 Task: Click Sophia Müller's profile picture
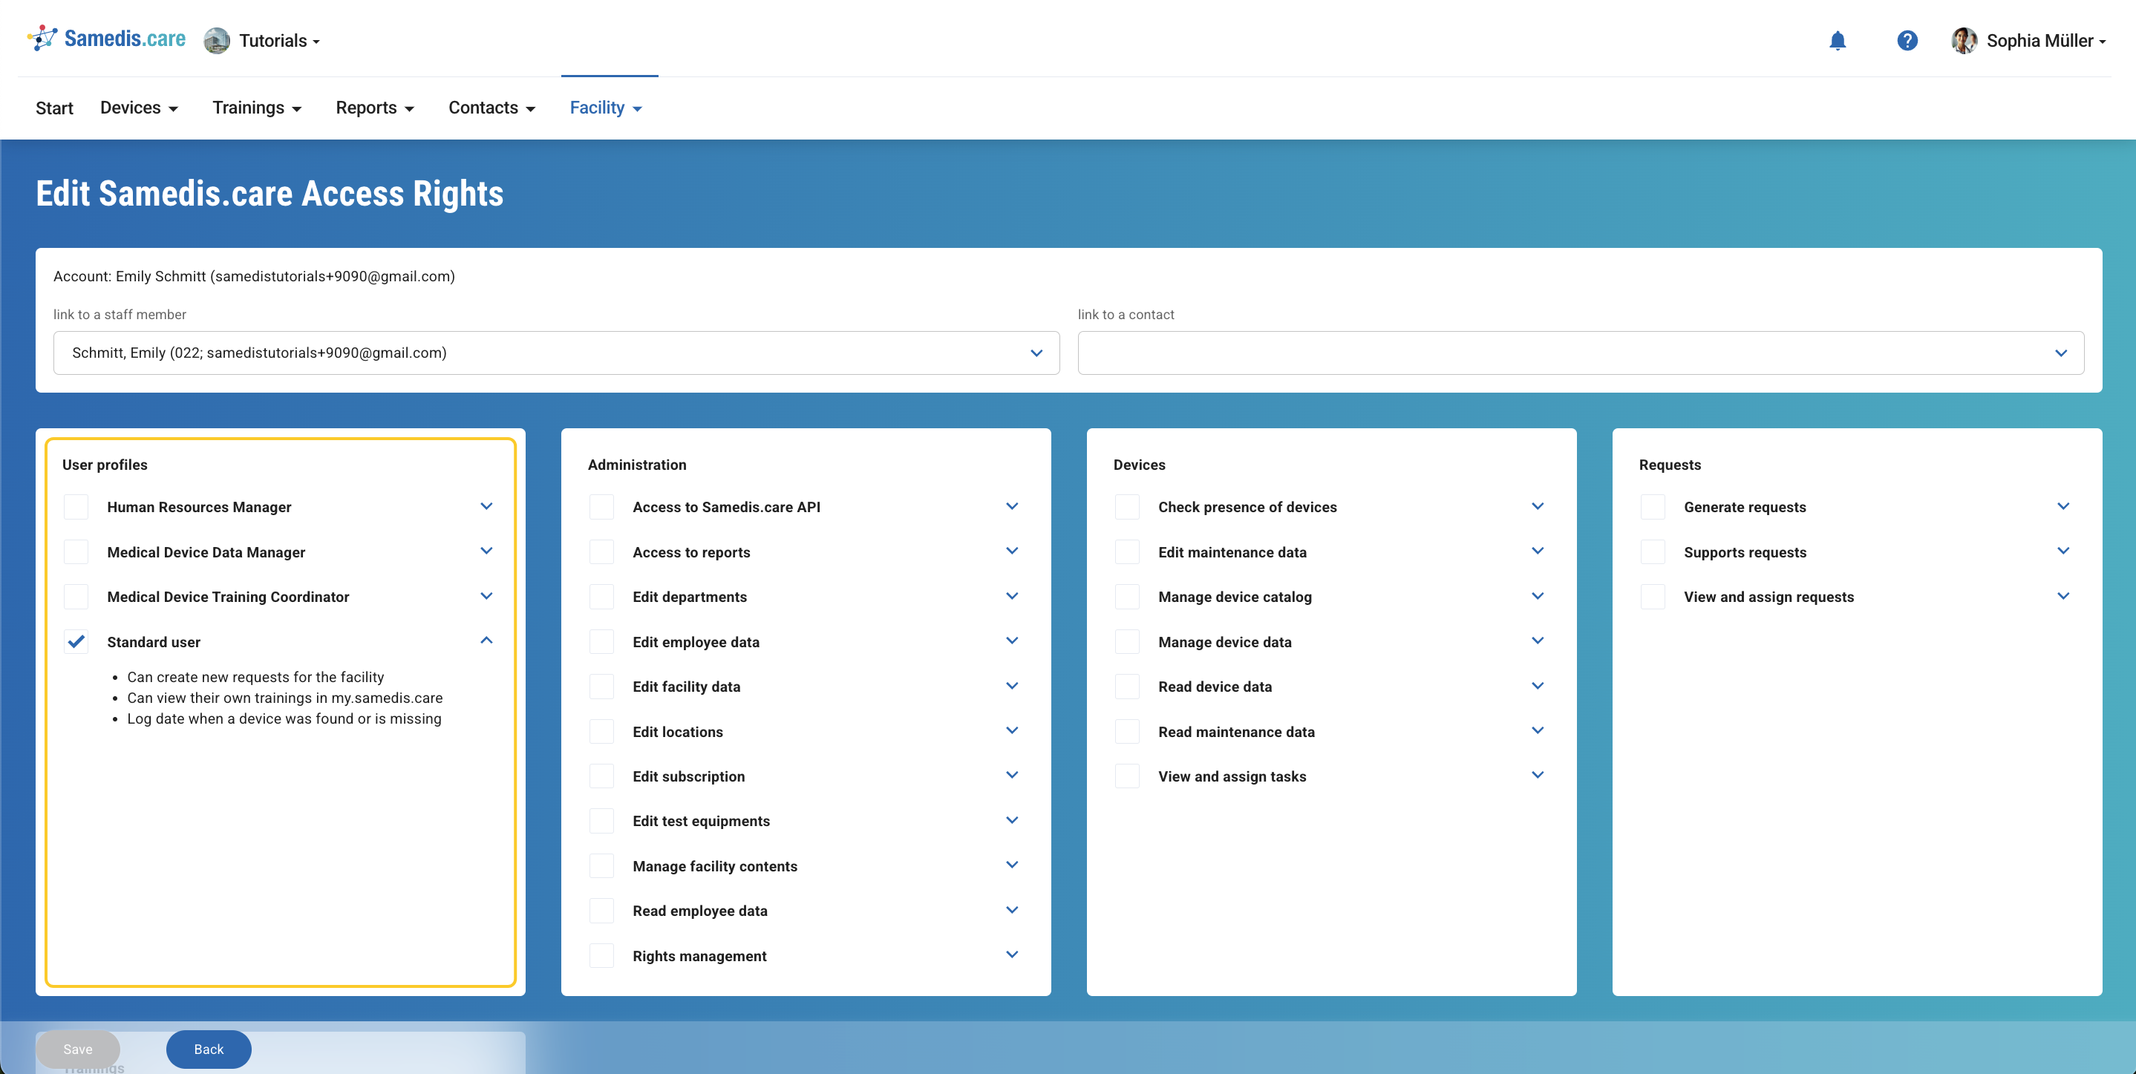tap(1964, 41)
